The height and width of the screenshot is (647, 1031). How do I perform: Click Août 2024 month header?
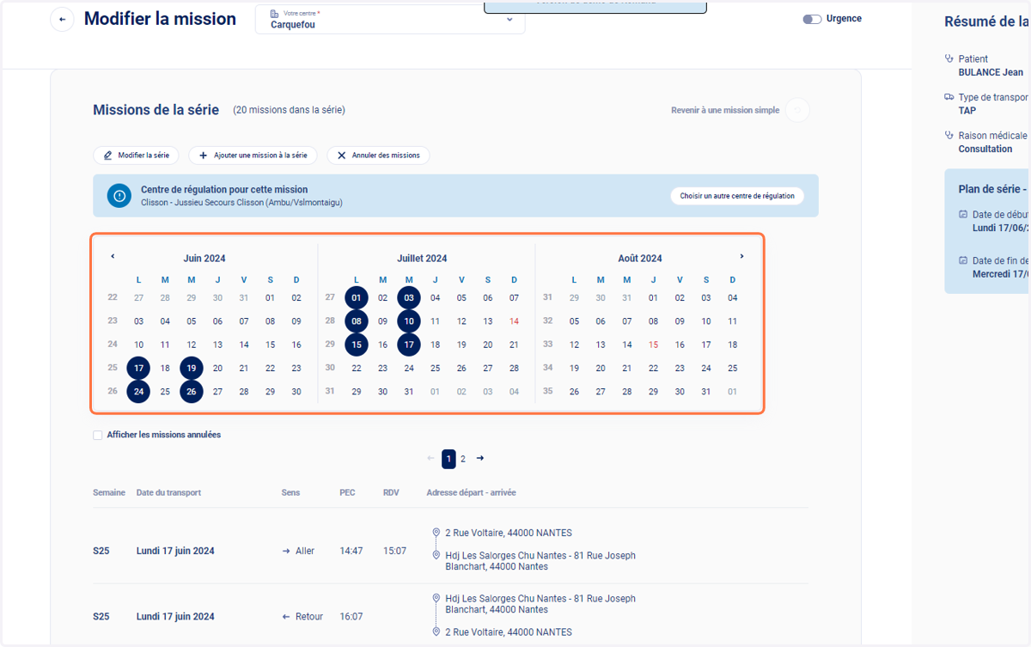[640, 259]
